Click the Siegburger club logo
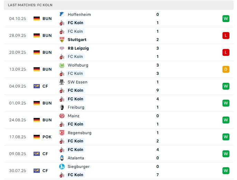 point(62,167)
